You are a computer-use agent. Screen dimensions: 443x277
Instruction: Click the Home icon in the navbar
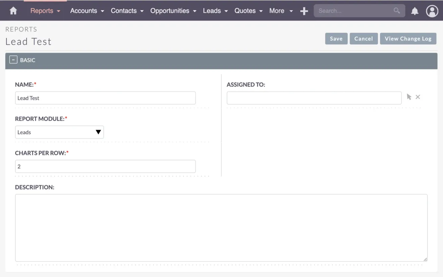[13, 10]
